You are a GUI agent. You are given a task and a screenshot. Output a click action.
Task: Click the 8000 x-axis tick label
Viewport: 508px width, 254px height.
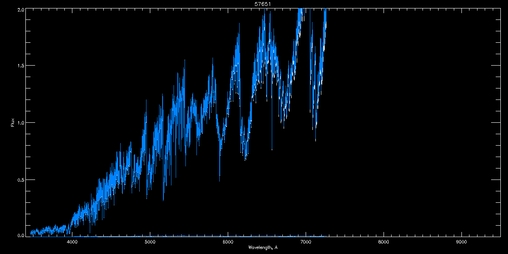coord(384,242)
